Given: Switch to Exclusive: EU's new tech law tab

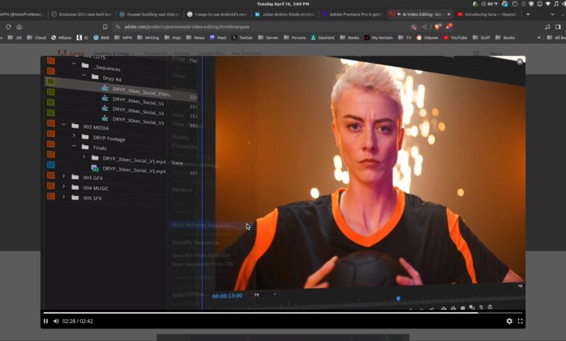Looking at the screenshot, I should click(82, 15).
